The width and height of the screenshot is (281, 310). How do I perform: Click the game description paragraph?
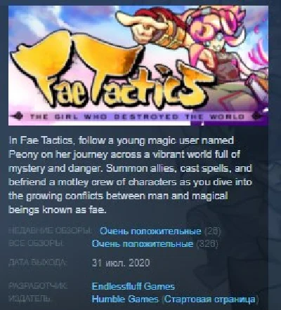pyautogui.click(x=130, y=175)
